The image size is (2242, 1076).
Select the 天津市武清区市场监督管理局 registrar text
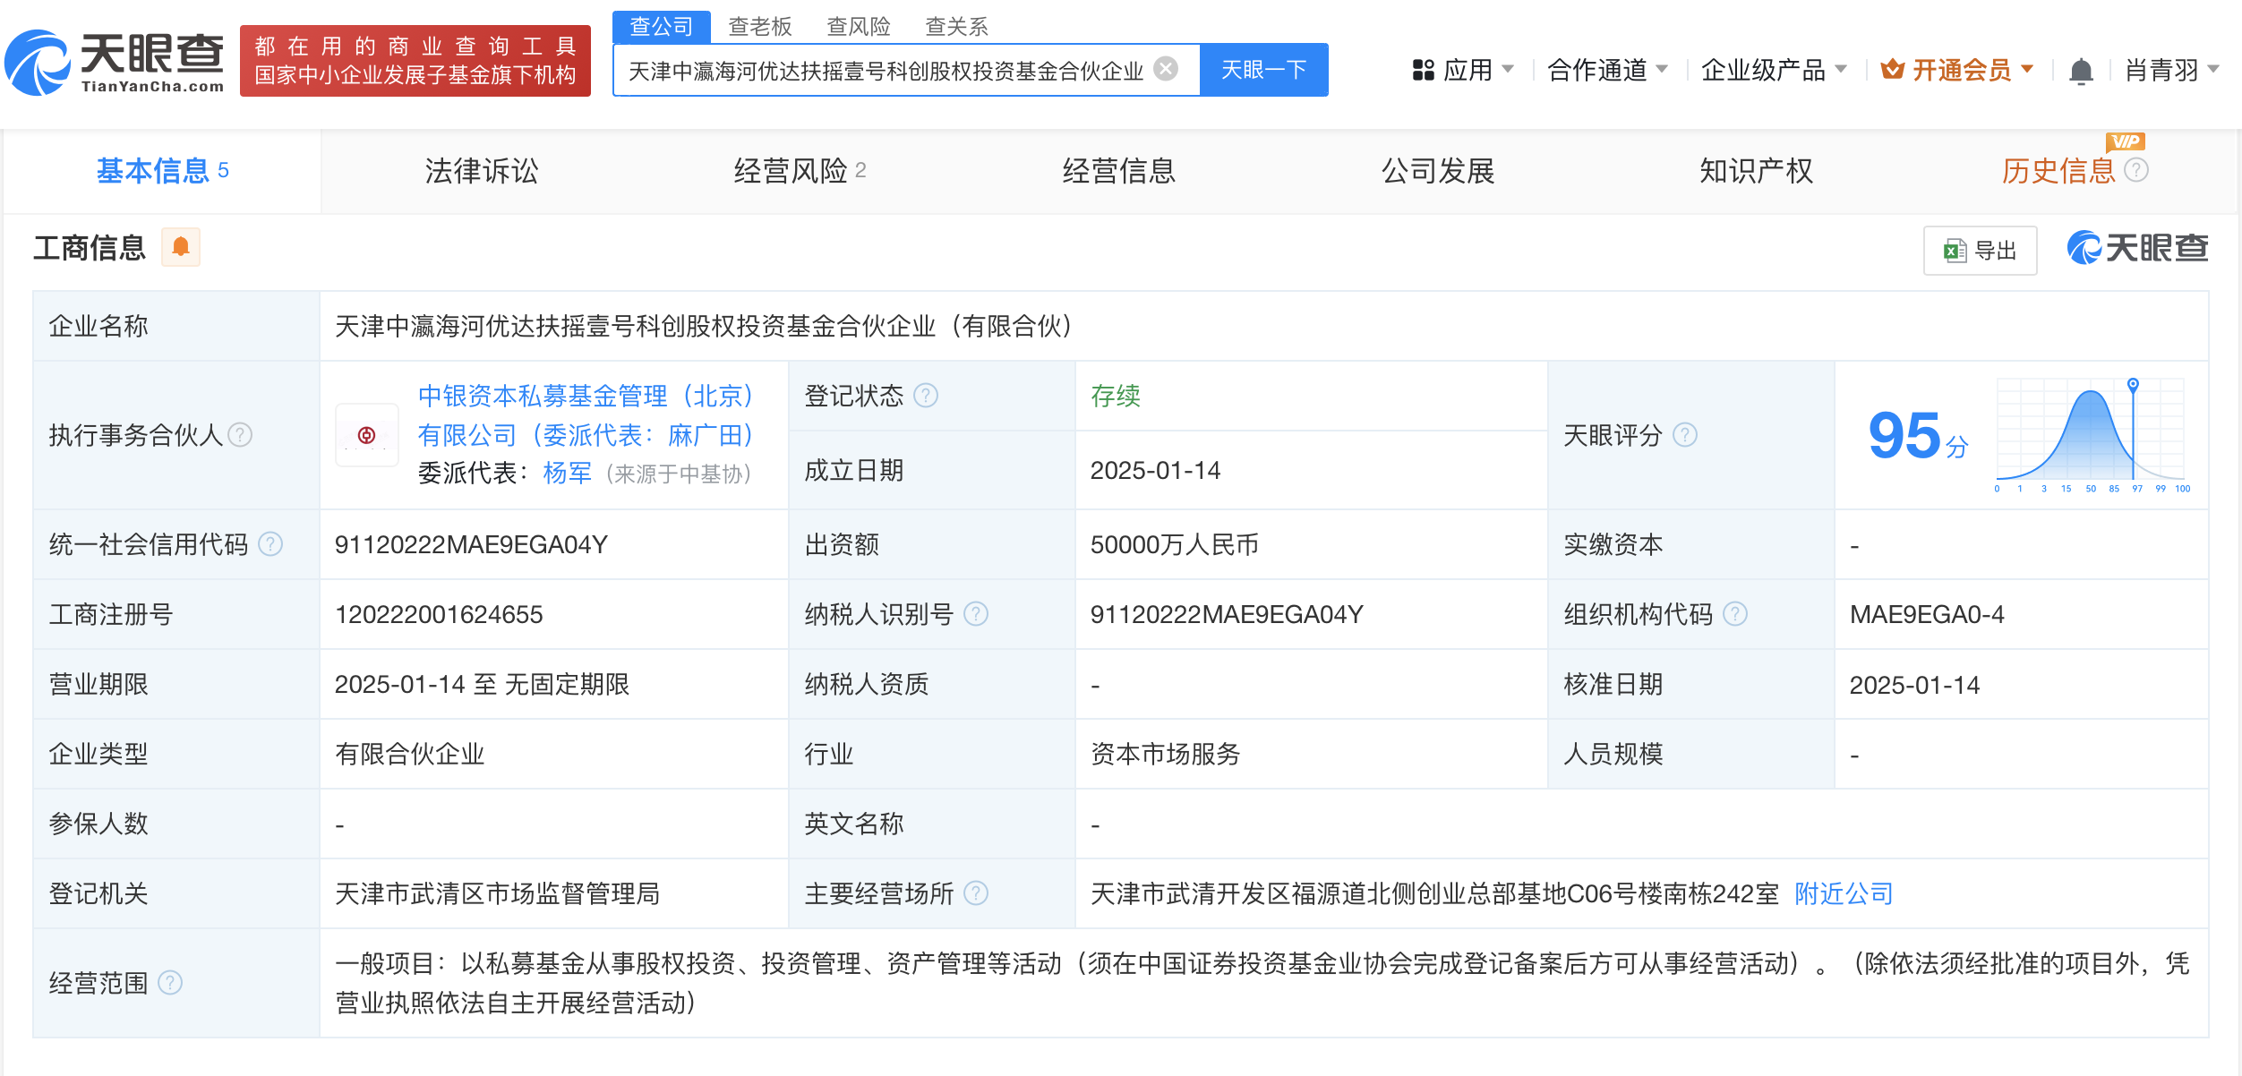[x=497, y=893]
